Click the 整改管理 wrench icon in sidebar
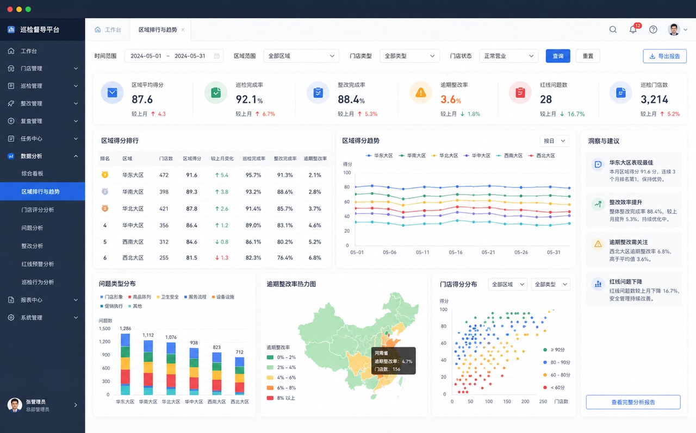Image resolution: width=696 pixels, height=433 pixels. coord(11,103)
